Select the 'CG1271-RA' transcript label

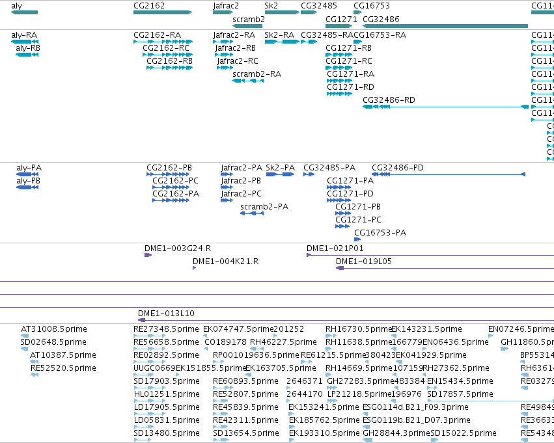click(350, 74)
